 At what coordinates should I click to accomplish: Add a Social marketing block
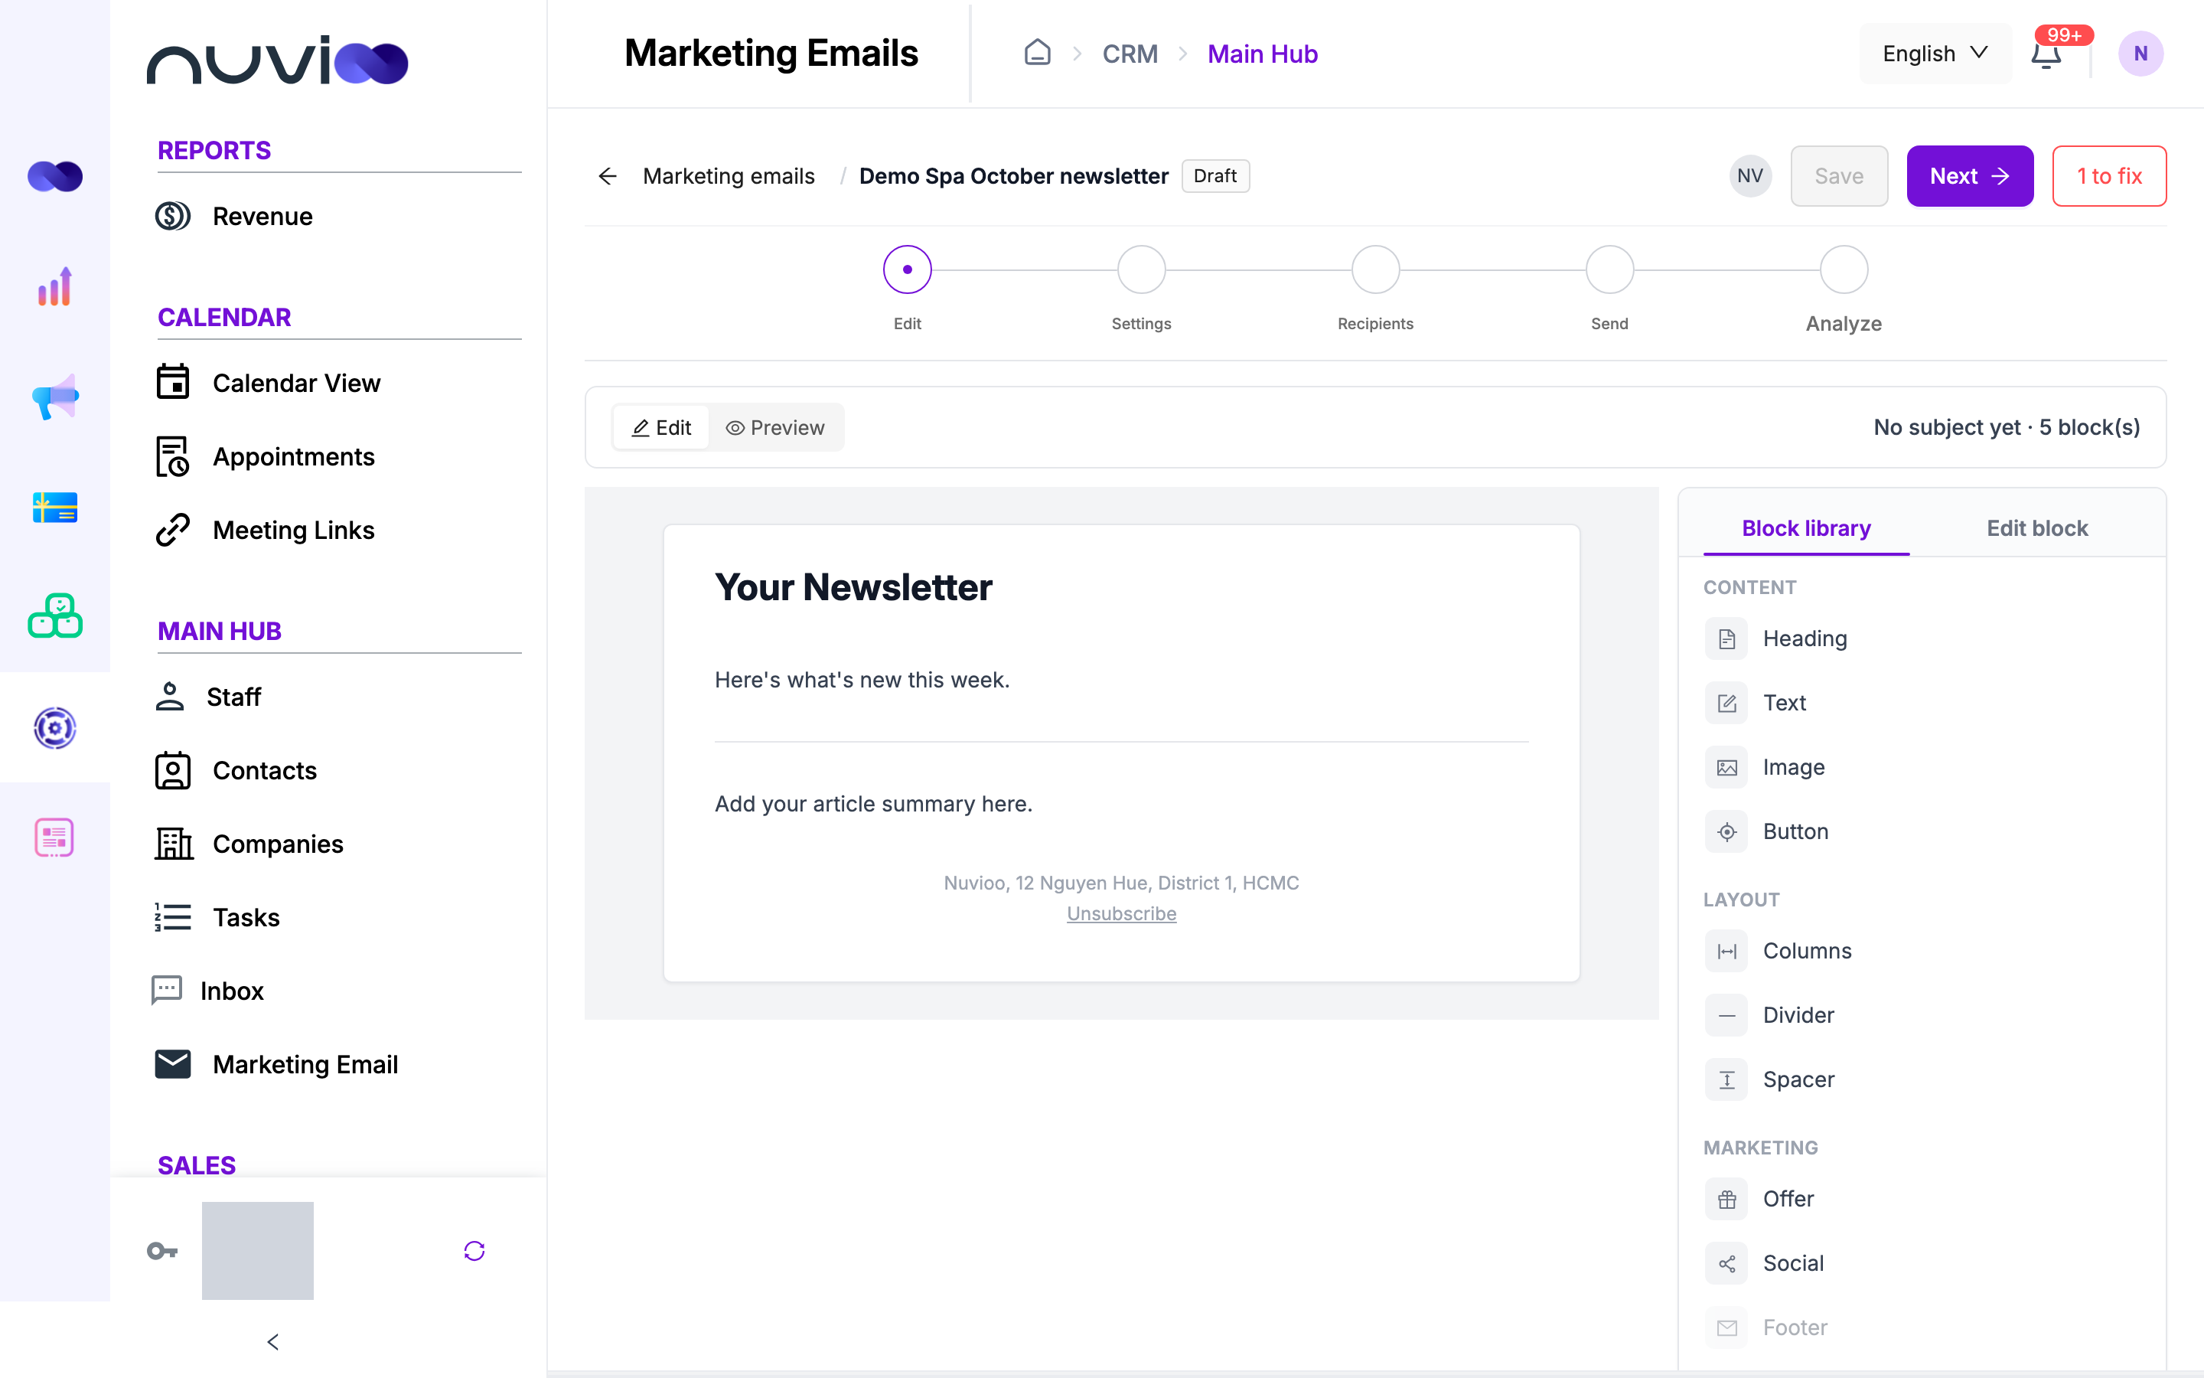click(x=1765, y=1262)
